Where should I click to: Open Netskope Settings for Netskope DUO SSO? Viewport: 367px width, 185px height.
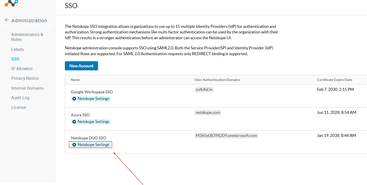click(x=91, y=145)
